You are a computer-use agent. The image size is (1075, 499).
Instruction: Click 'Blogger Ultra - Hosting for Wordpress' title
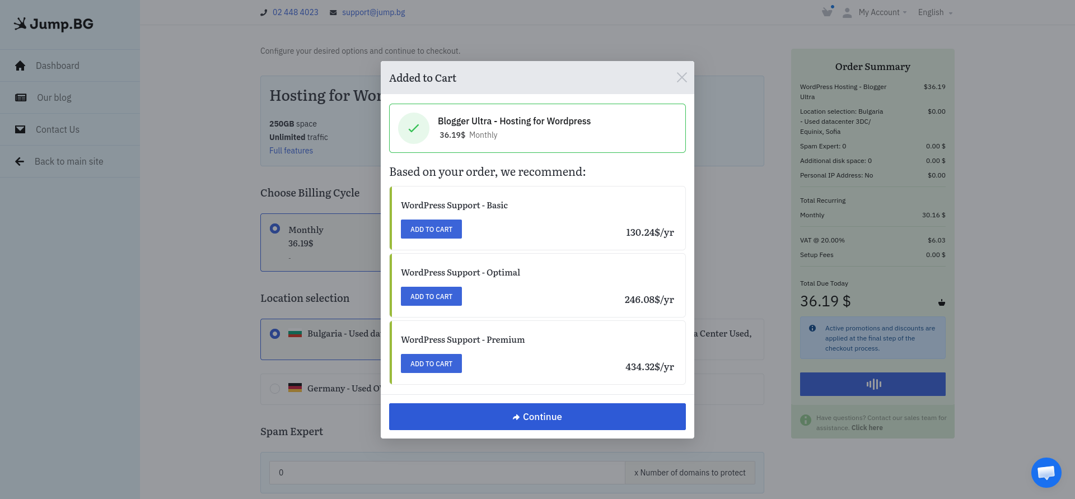point(514,121)
